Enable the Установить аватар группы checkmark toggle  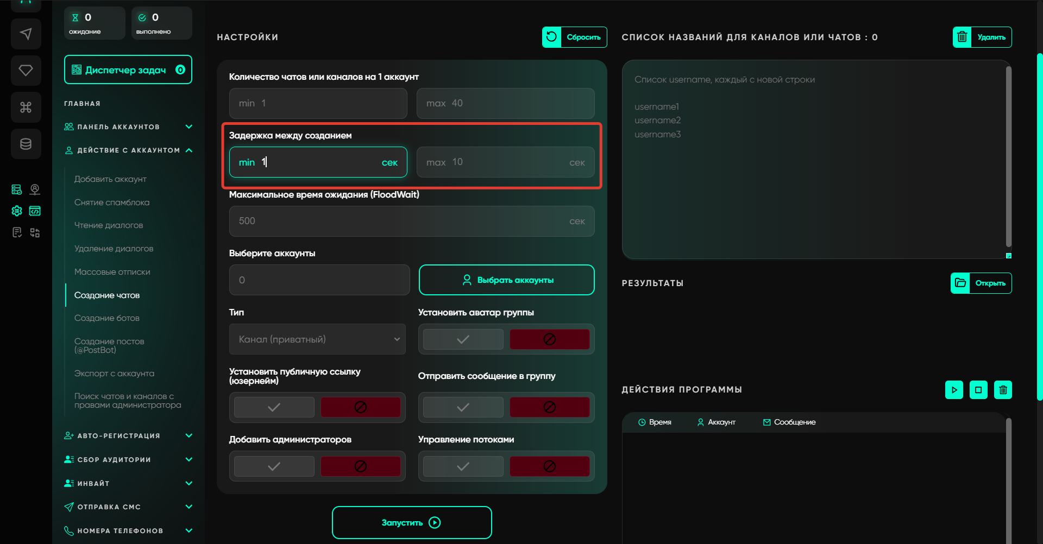[463, 339]
